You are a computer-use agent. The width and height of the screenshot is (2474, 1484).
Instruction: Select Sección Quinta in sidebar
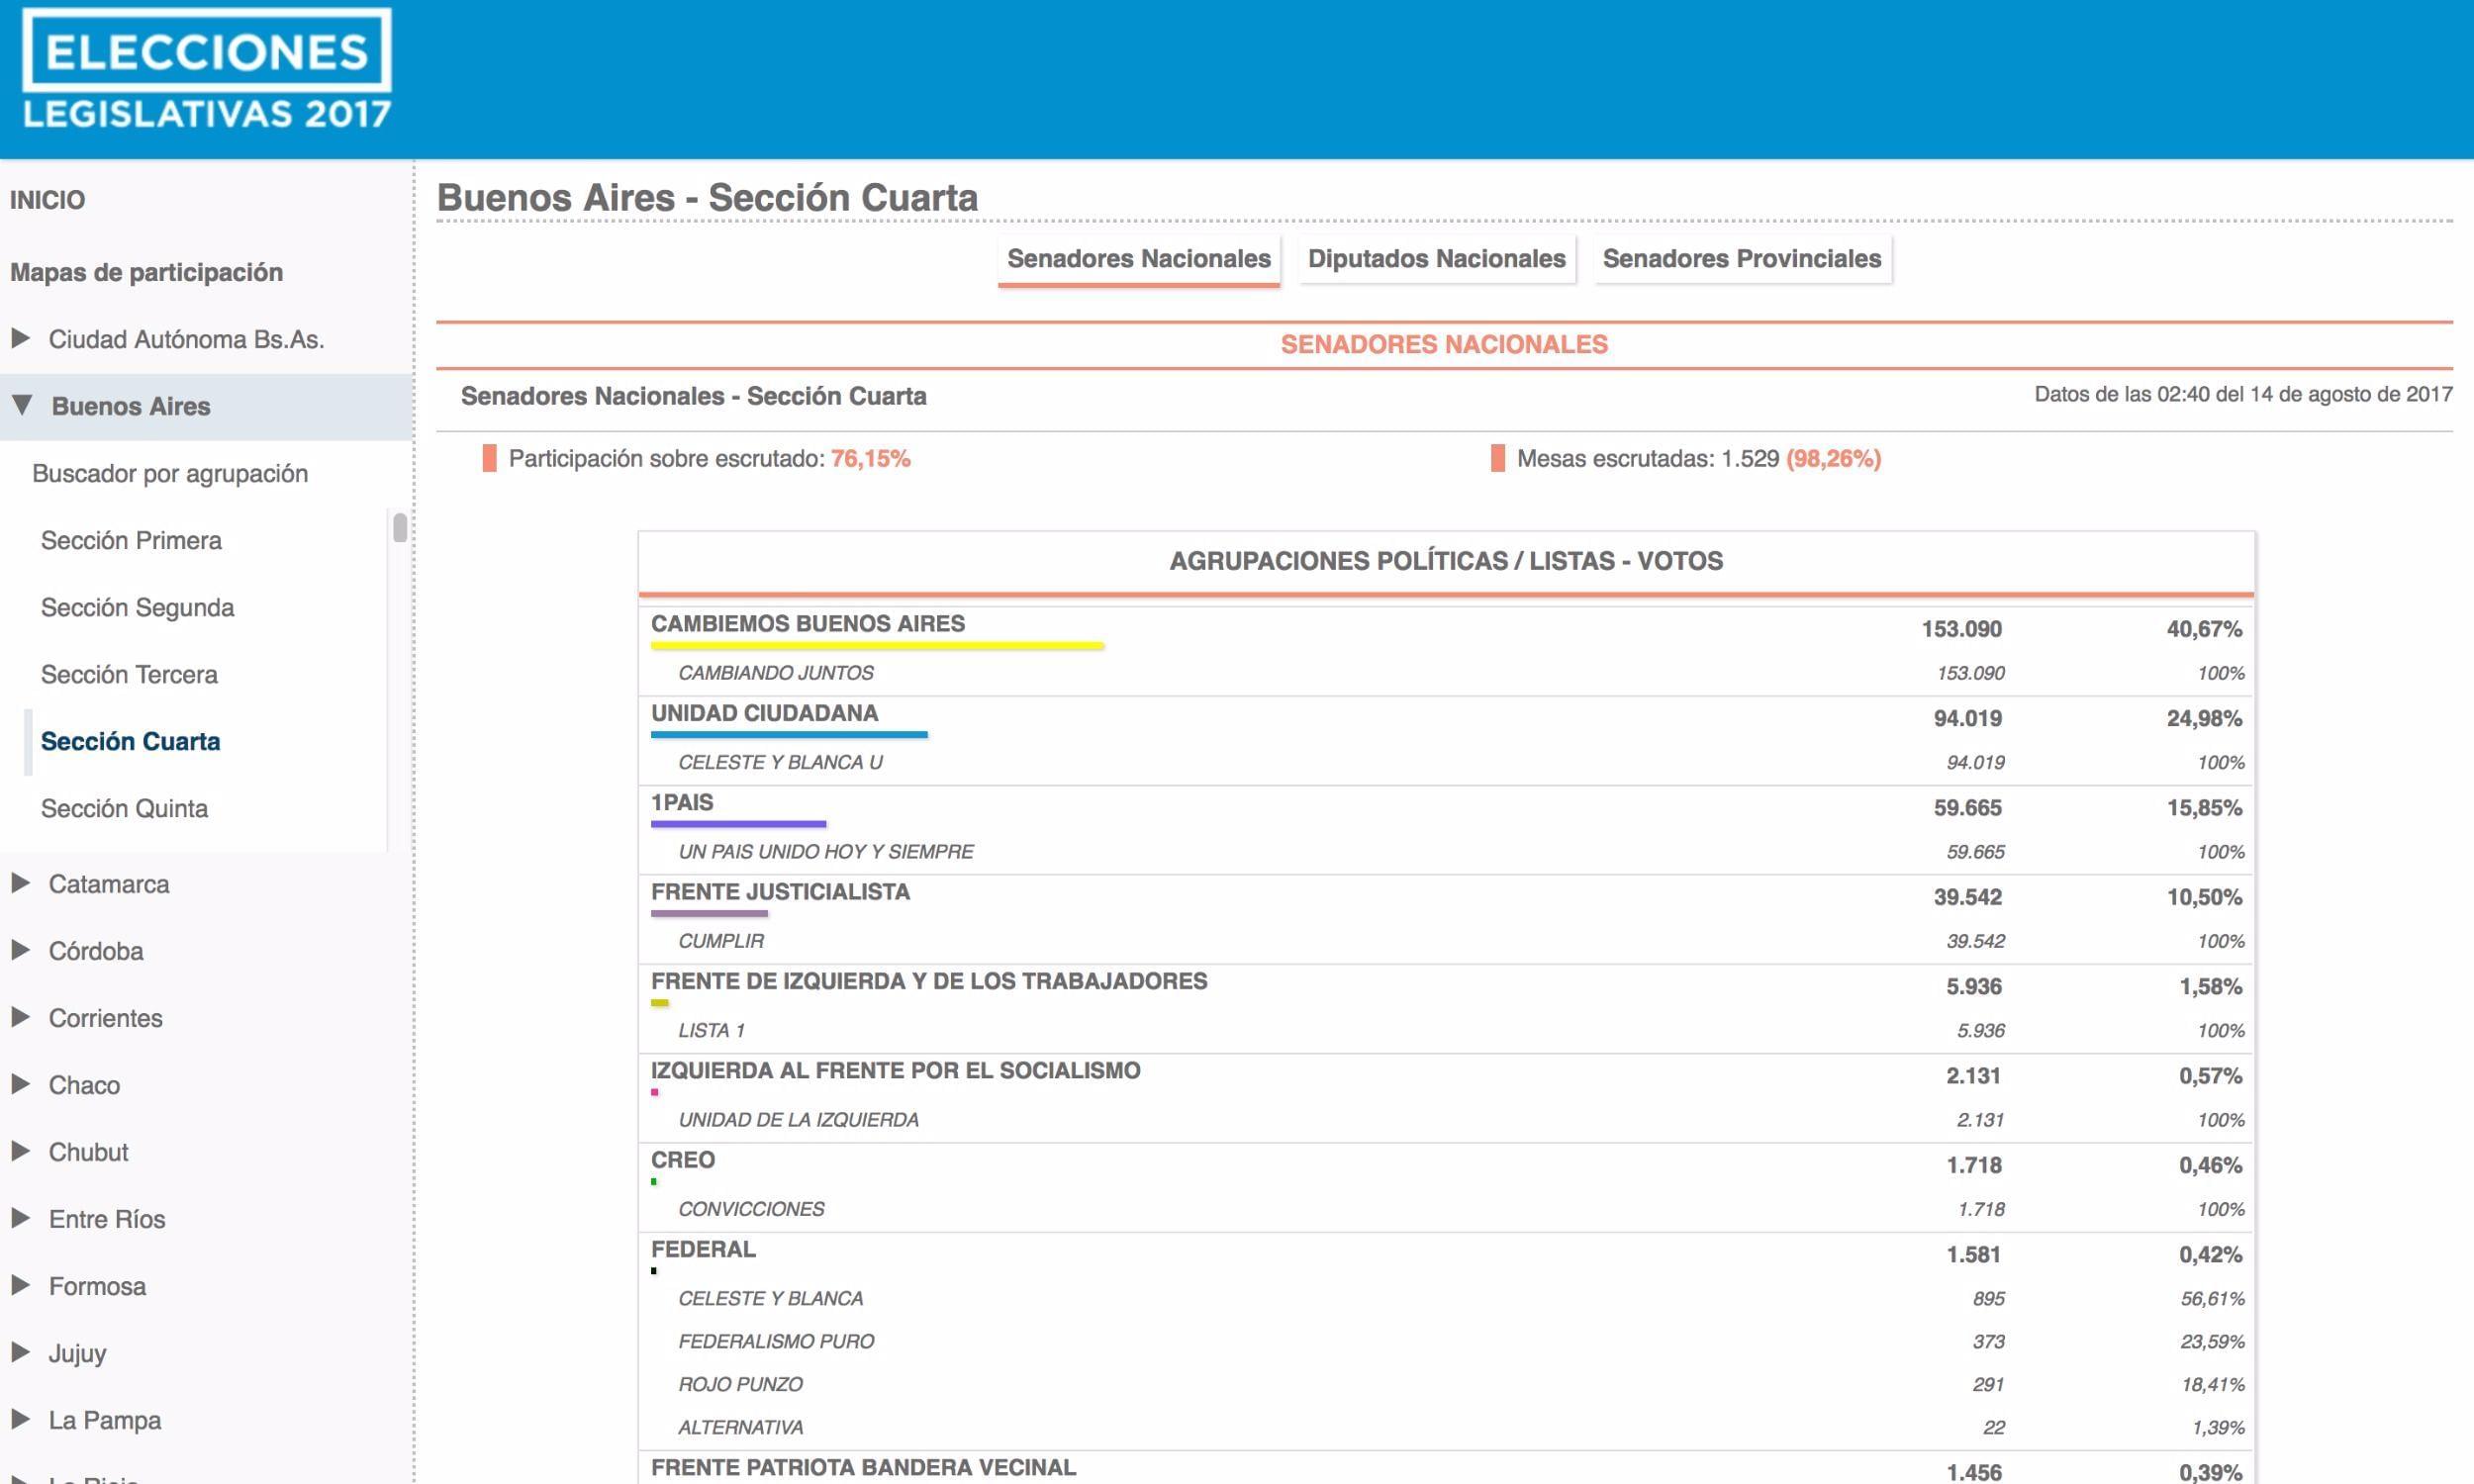coord(124,808)
